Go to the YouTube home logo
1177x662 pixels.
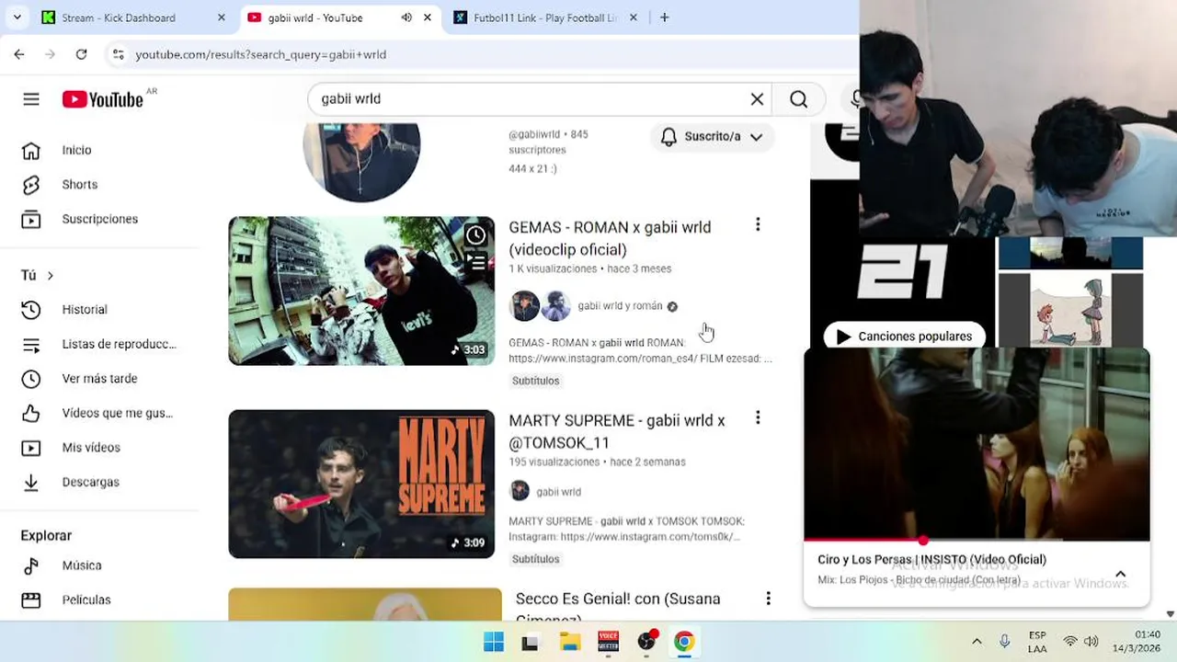(x=102, y=99)
